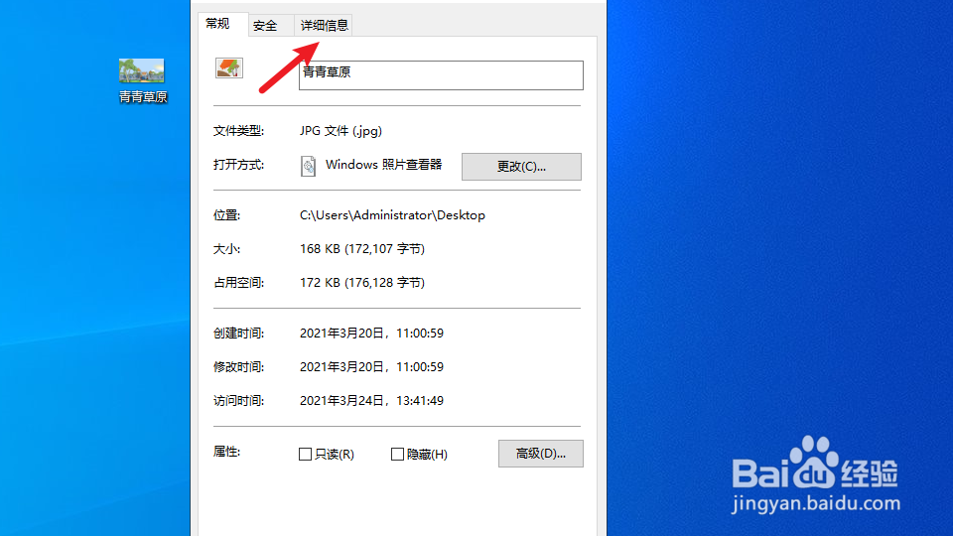Screen dimensions: 953x536
Task: Open the 详细信息 tab
Action: click(324, 26)
